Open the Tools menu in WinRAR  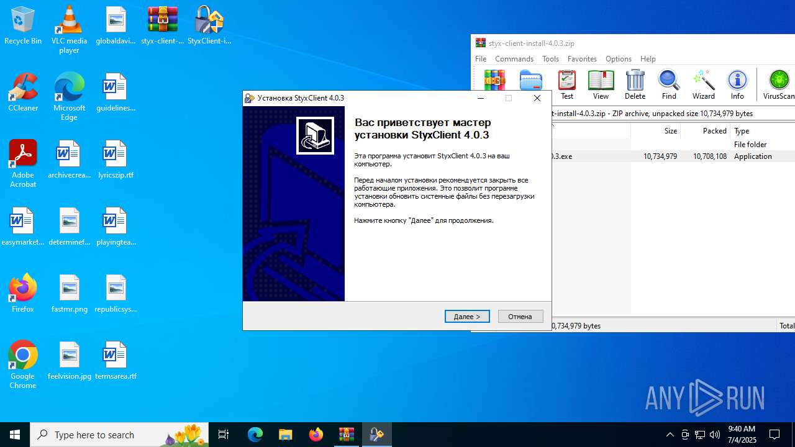[550, 59]
